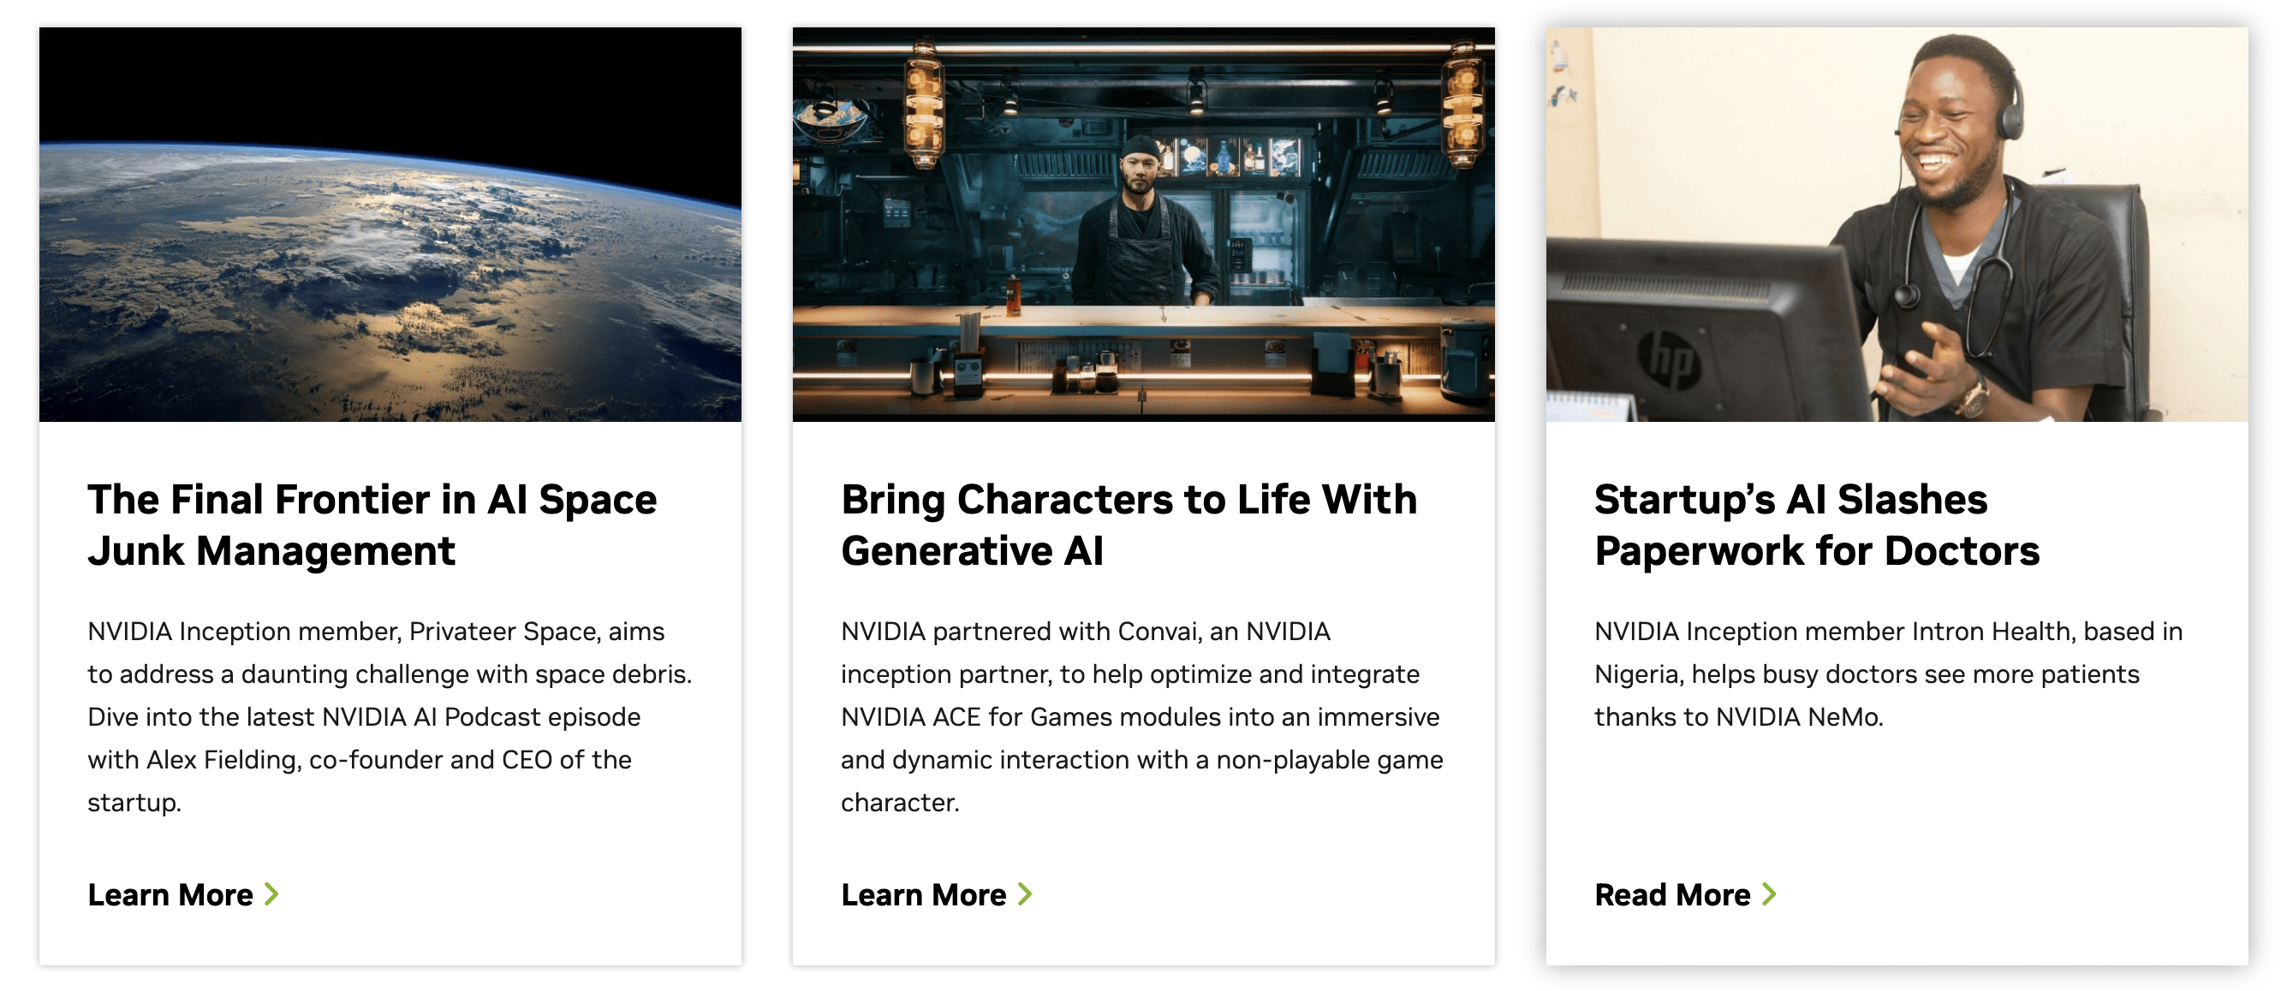This screenshot has width=2281, height=991.
Task: Click the Convai NVIDIA ACE description text
Action: (x=1142, y=716)
